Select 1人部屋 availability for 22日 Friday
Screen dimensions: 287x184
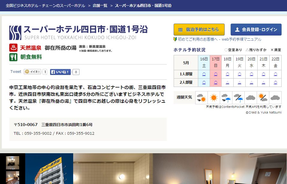[276, 74]
